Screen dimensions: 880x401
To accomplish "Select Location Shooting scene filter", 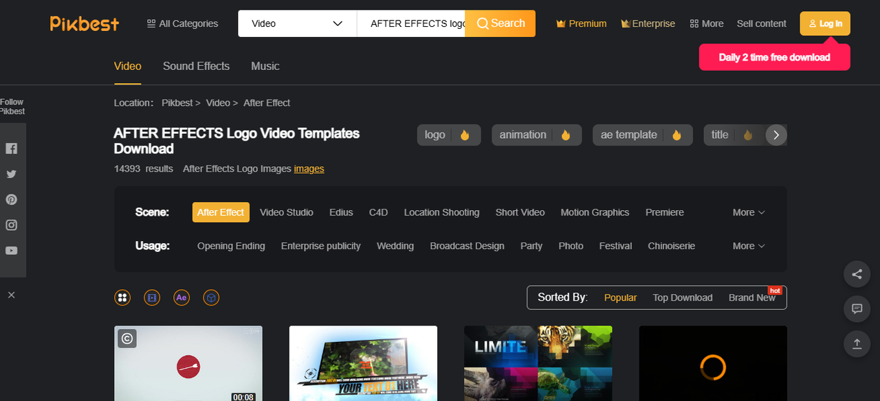I will [441, 212].
